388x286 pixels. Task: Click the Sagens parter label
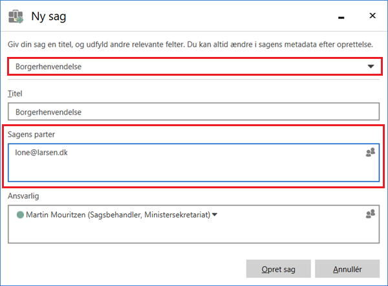(31, 135)
